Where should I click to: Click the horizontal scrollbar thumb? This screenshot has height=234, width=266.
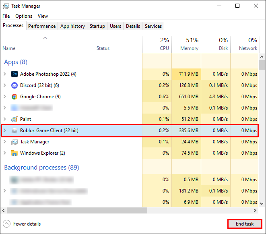tap(77, 211)
